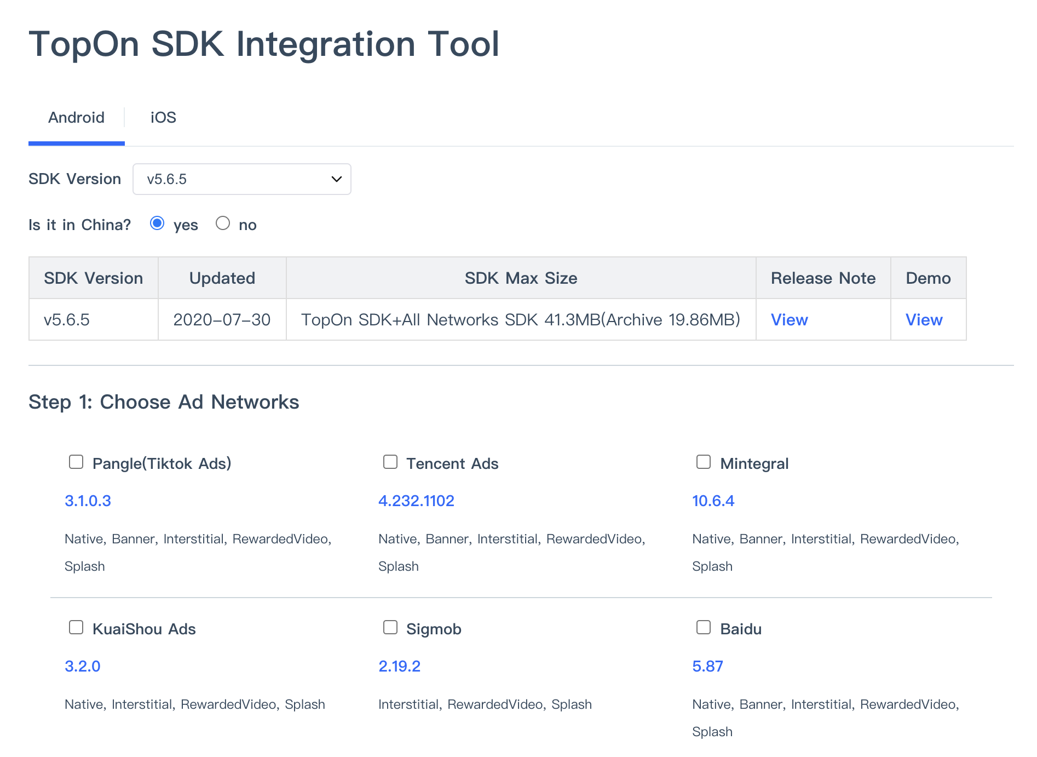Switch to the iOS tab
Image resolution: width=1037 pixels, height=757 pixels.
click(163, 118)
